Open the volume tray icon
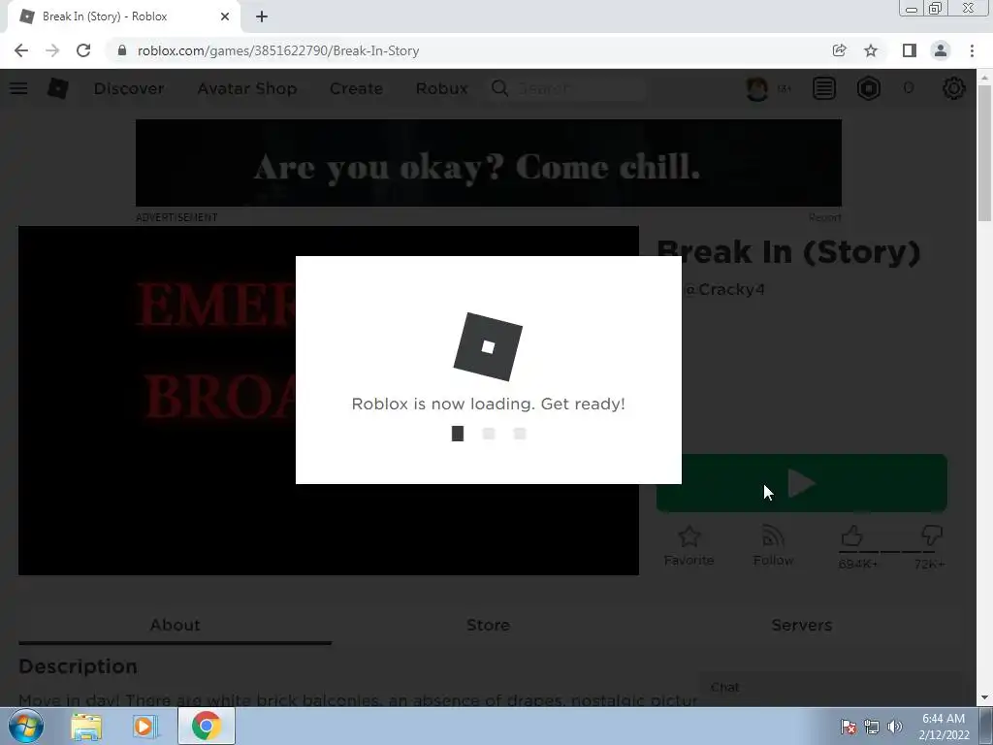Screen dimensions: 993x745 click(x=895, y=727)
